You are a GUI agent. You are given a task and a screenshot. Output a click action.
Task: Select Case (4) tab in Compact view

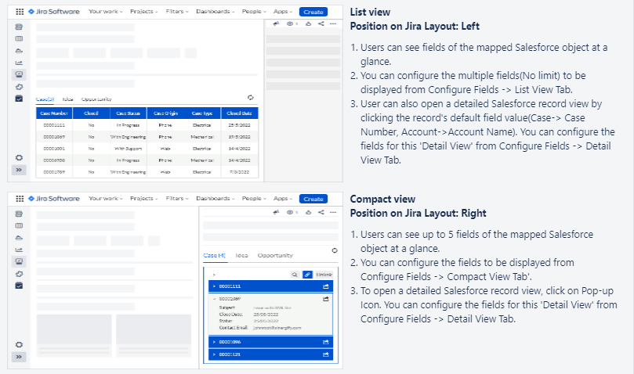[x=214, y=255]
